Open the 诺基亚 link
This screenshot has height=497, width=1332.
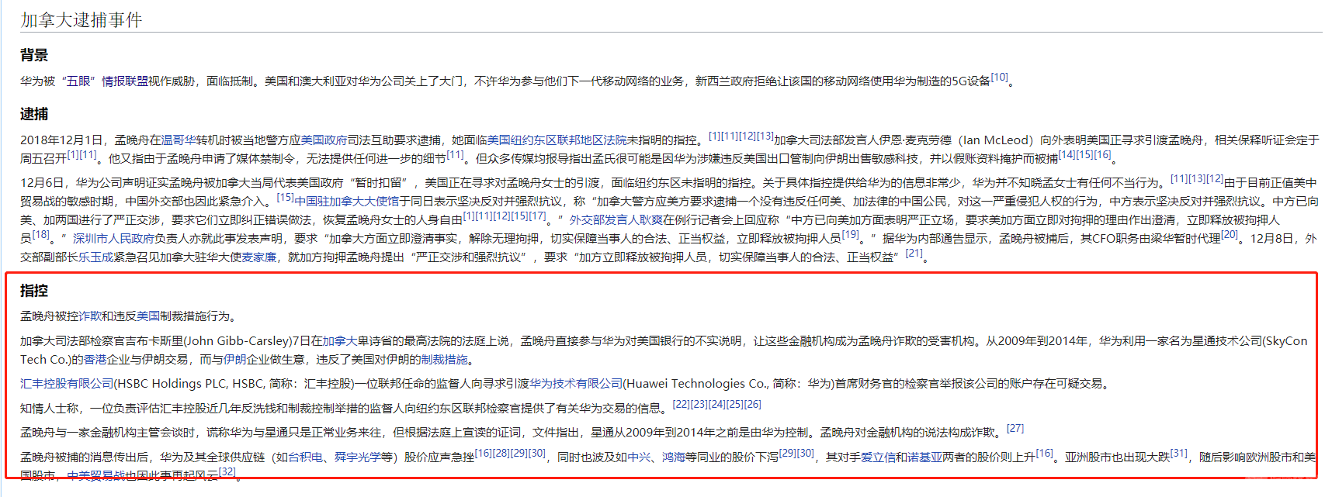[x=924, y=457]
